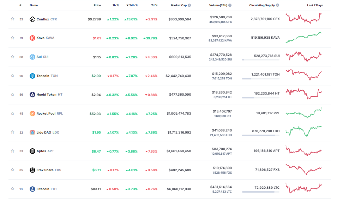
Task: Click the Toncoin logo icon
Action: tap(32, 76)
